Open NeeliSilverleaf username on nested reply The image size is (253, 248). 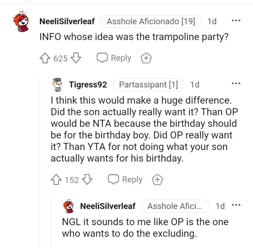[108, 206]
